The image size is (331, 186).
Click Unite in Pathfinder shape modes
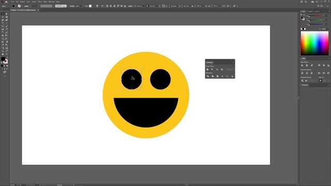pyautogui.click(x=207, y=69)
